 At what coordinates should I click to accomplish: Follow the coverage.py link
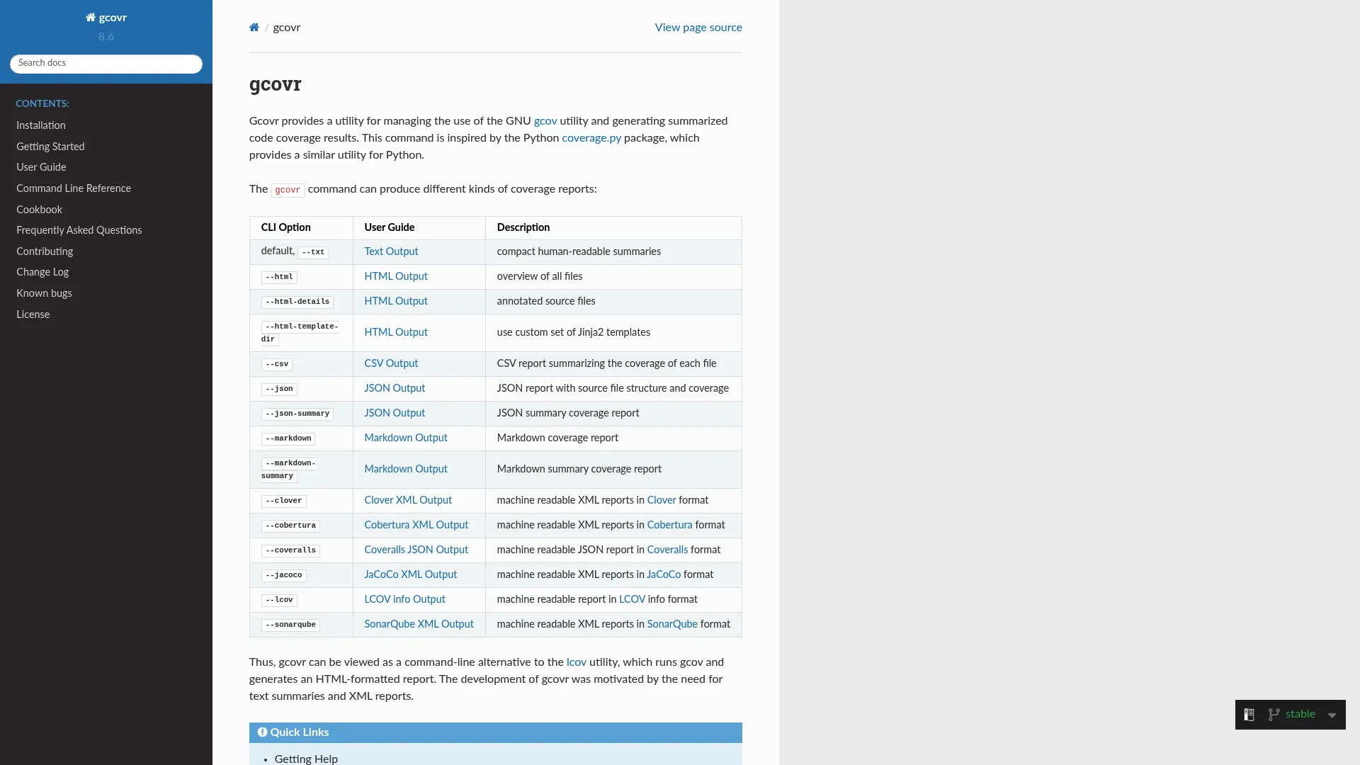591,138
